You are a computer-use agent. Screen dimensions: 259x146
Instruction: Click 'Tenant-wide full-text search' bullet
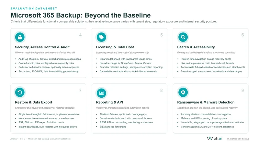point(213,67)
